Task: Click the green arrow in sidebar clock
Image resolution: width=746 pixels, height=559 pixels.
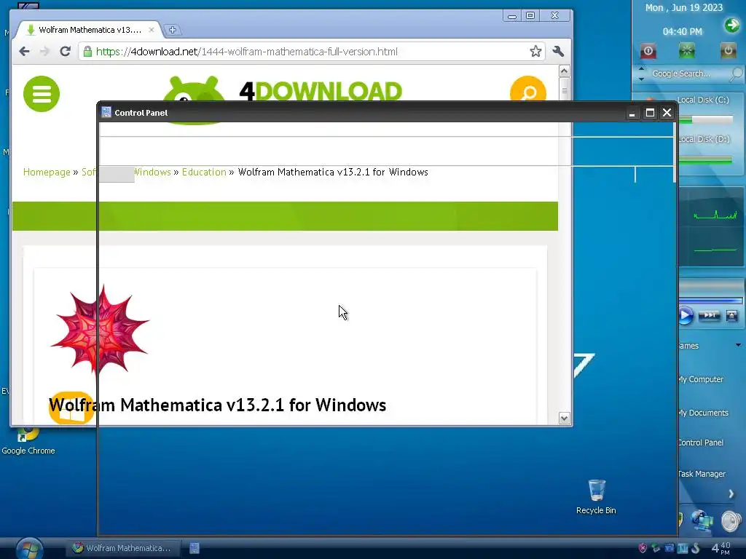Action: click(731, 25)
